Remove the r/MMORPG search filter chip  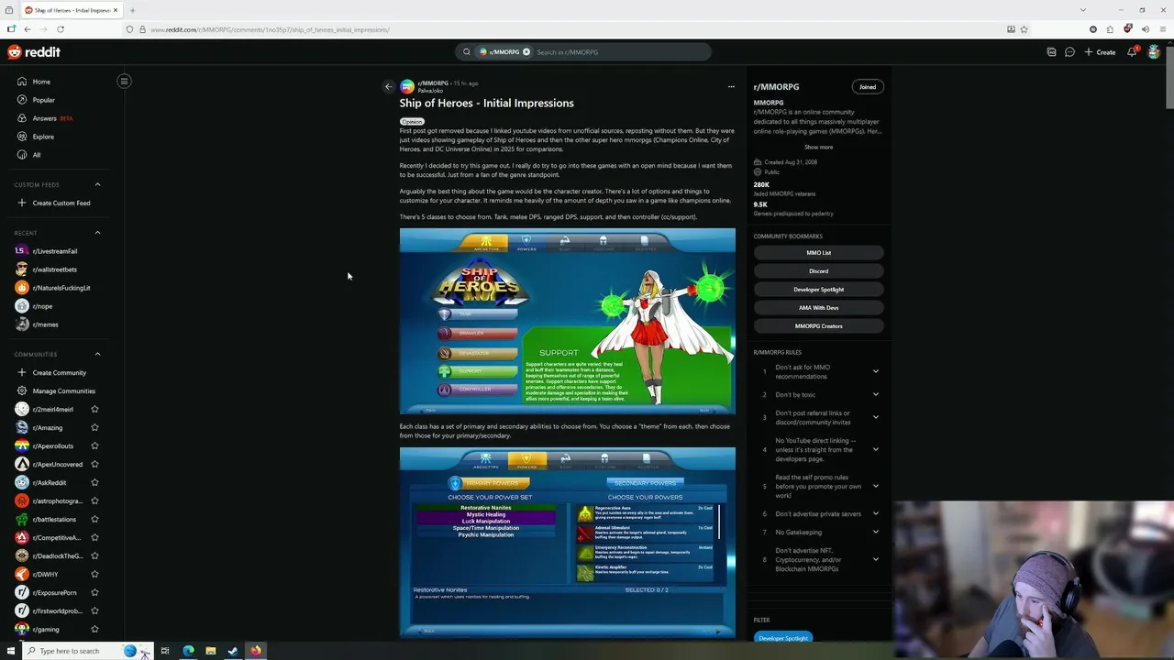526,52
